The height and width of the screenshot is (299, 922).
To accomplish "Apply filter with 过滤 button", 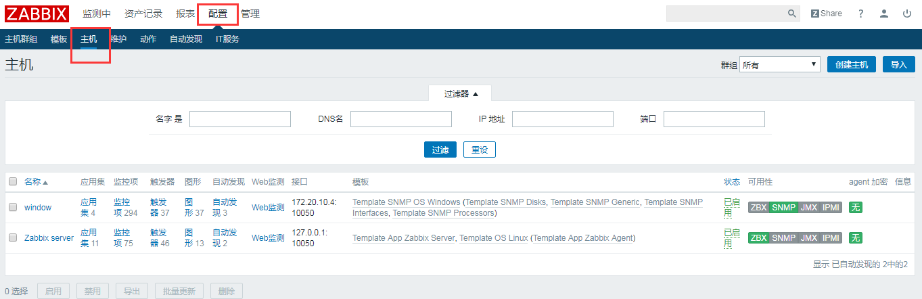I will pyautogui.click(x=440, y=149).
